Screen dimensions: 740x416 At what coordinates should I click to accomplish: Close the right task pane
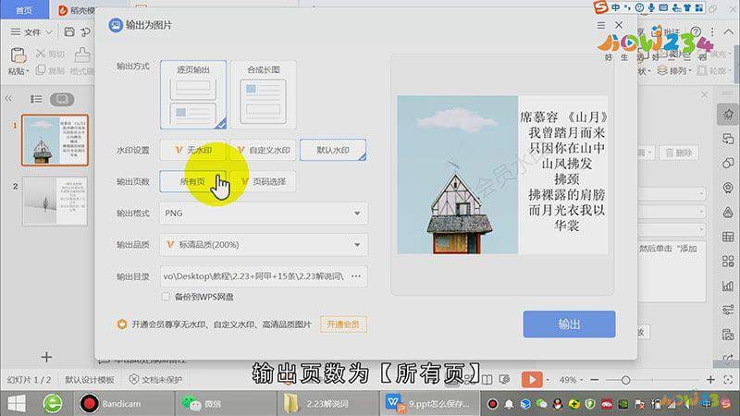coord(704,95)
